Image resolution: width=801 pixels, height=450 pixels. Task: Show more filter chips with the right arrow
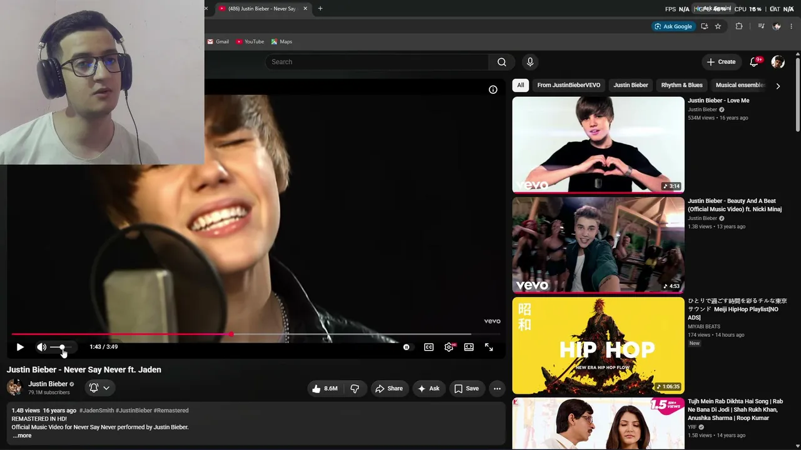point(778,86)
